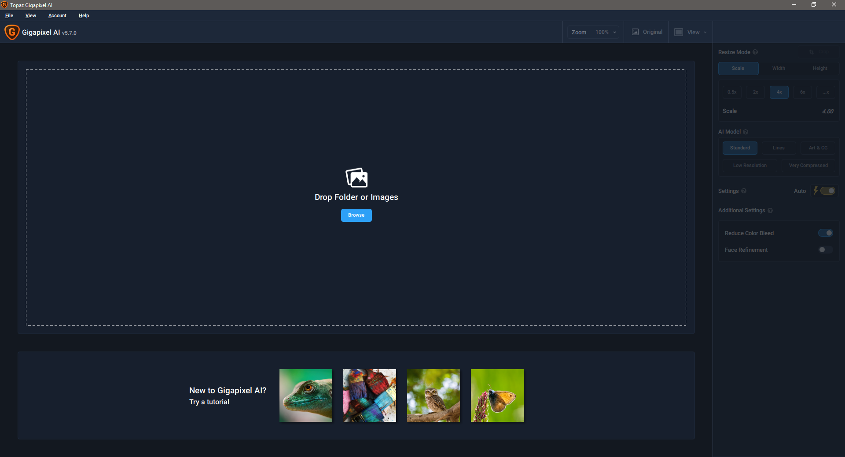845x457 pixels.
Task: Select the Width resize mode
Action: (779, 69)
